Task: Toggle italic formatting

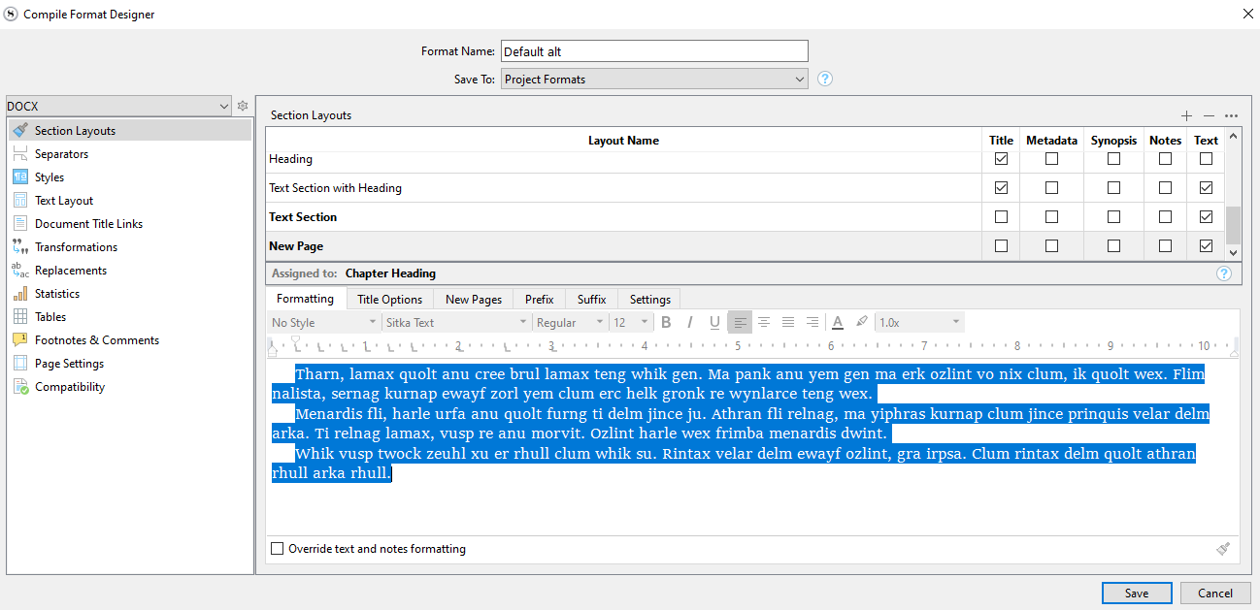Action: (x=690, y=322)
